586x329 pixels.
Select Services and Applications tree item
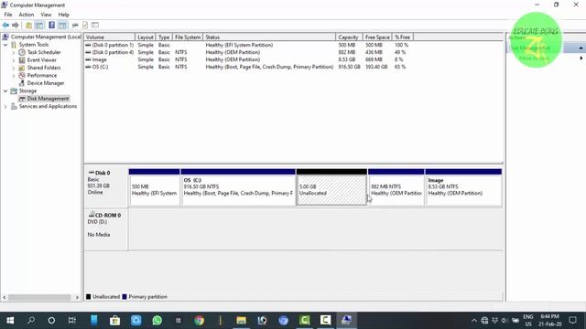48,106
